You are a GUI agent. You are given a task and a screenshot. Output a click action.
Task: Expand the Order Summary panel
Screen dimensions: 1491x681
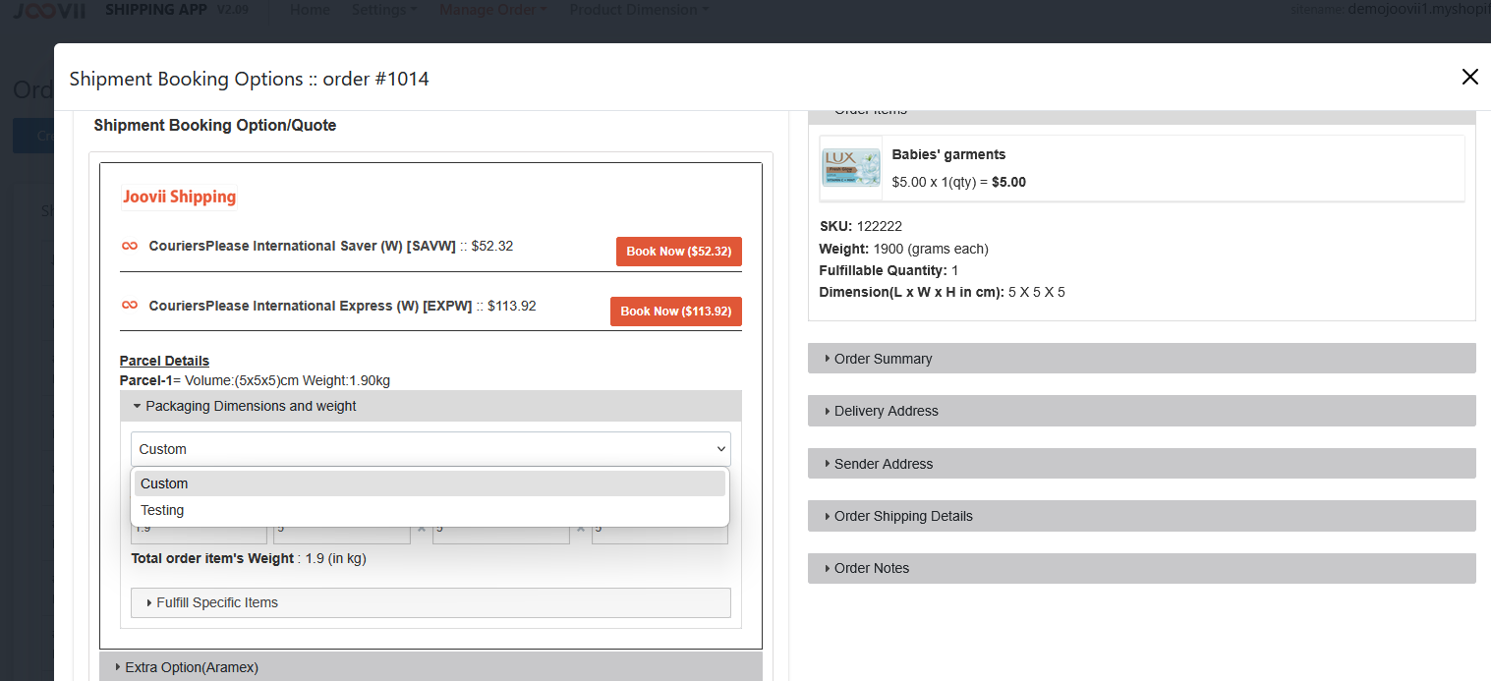pos(1142,359)
